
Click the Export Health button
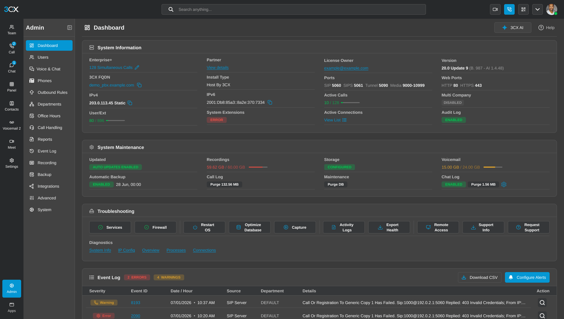pyautogui.click(x=389, y=227)
